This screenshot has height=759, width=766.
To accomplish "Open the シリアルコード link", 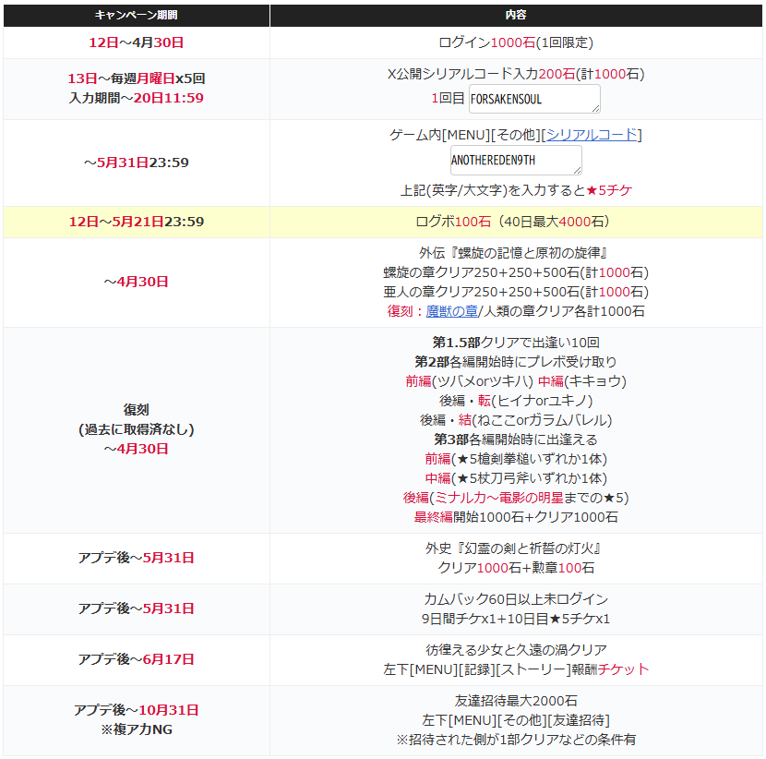I will 592,135.
